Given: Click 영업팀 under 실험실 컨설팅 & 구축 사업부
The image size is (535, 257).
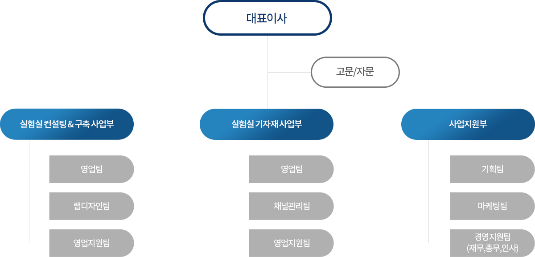Looking at the screenshot, I should 91,169.
